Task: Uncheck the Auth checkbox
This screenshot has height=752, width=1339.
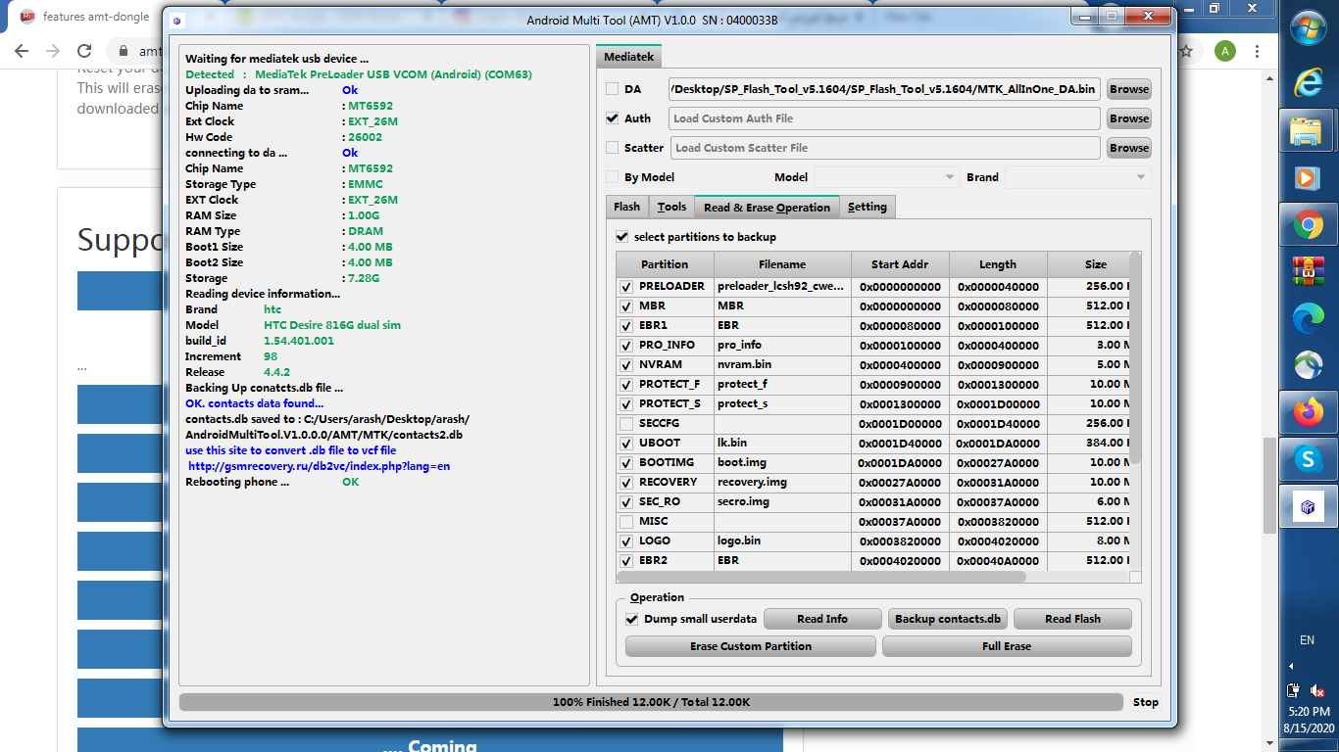Action: pos(613,118)
